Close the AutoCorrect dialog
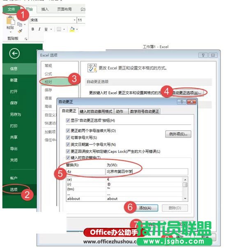 tap(191, 102)
